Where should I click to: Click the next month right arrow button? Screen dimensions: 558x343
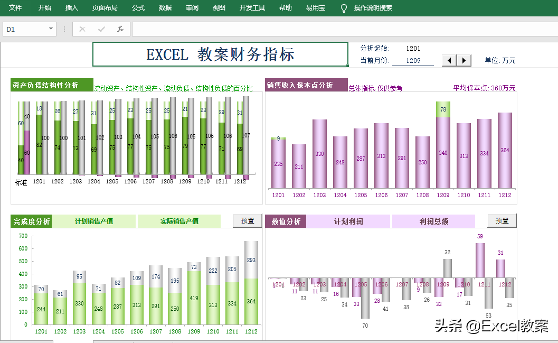pyautogui.click(x=464, y=61)
